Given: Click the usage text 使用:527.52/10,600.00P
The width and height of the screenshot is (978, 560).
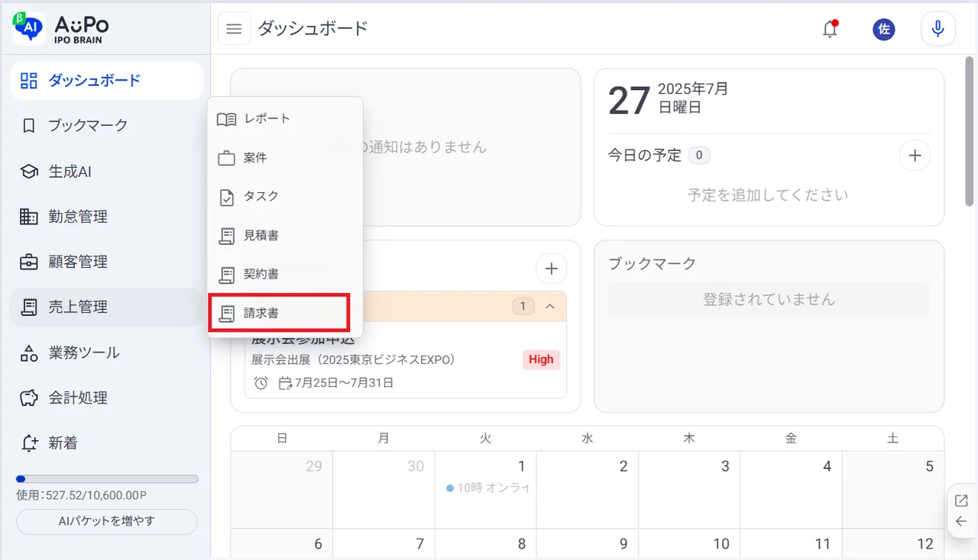Looking at the screenshot, I should click(x=82, y=495).
